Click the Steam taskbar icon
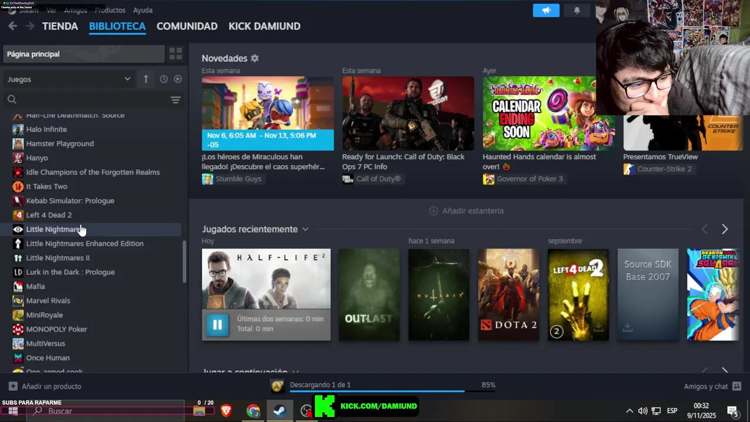 tap(279, 411)
